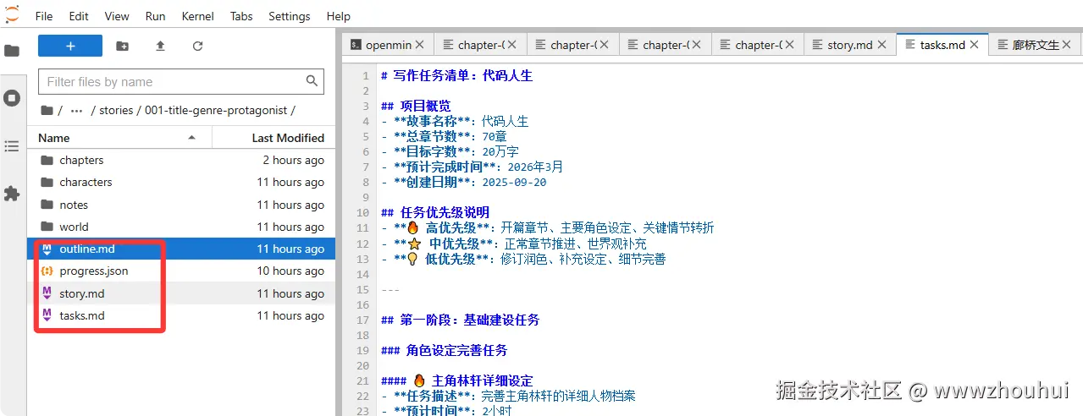Screen dimensions: 1083x416
Task: Click the '### 角色设定完善任务' heading
Action: tap(444, 350)
